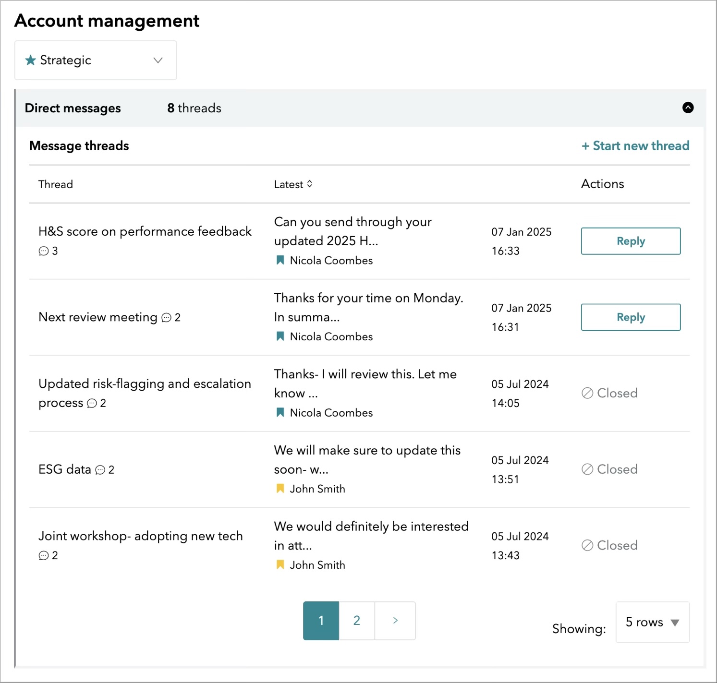Click Closed status icon in risk-flagging row

coord(587,393)
